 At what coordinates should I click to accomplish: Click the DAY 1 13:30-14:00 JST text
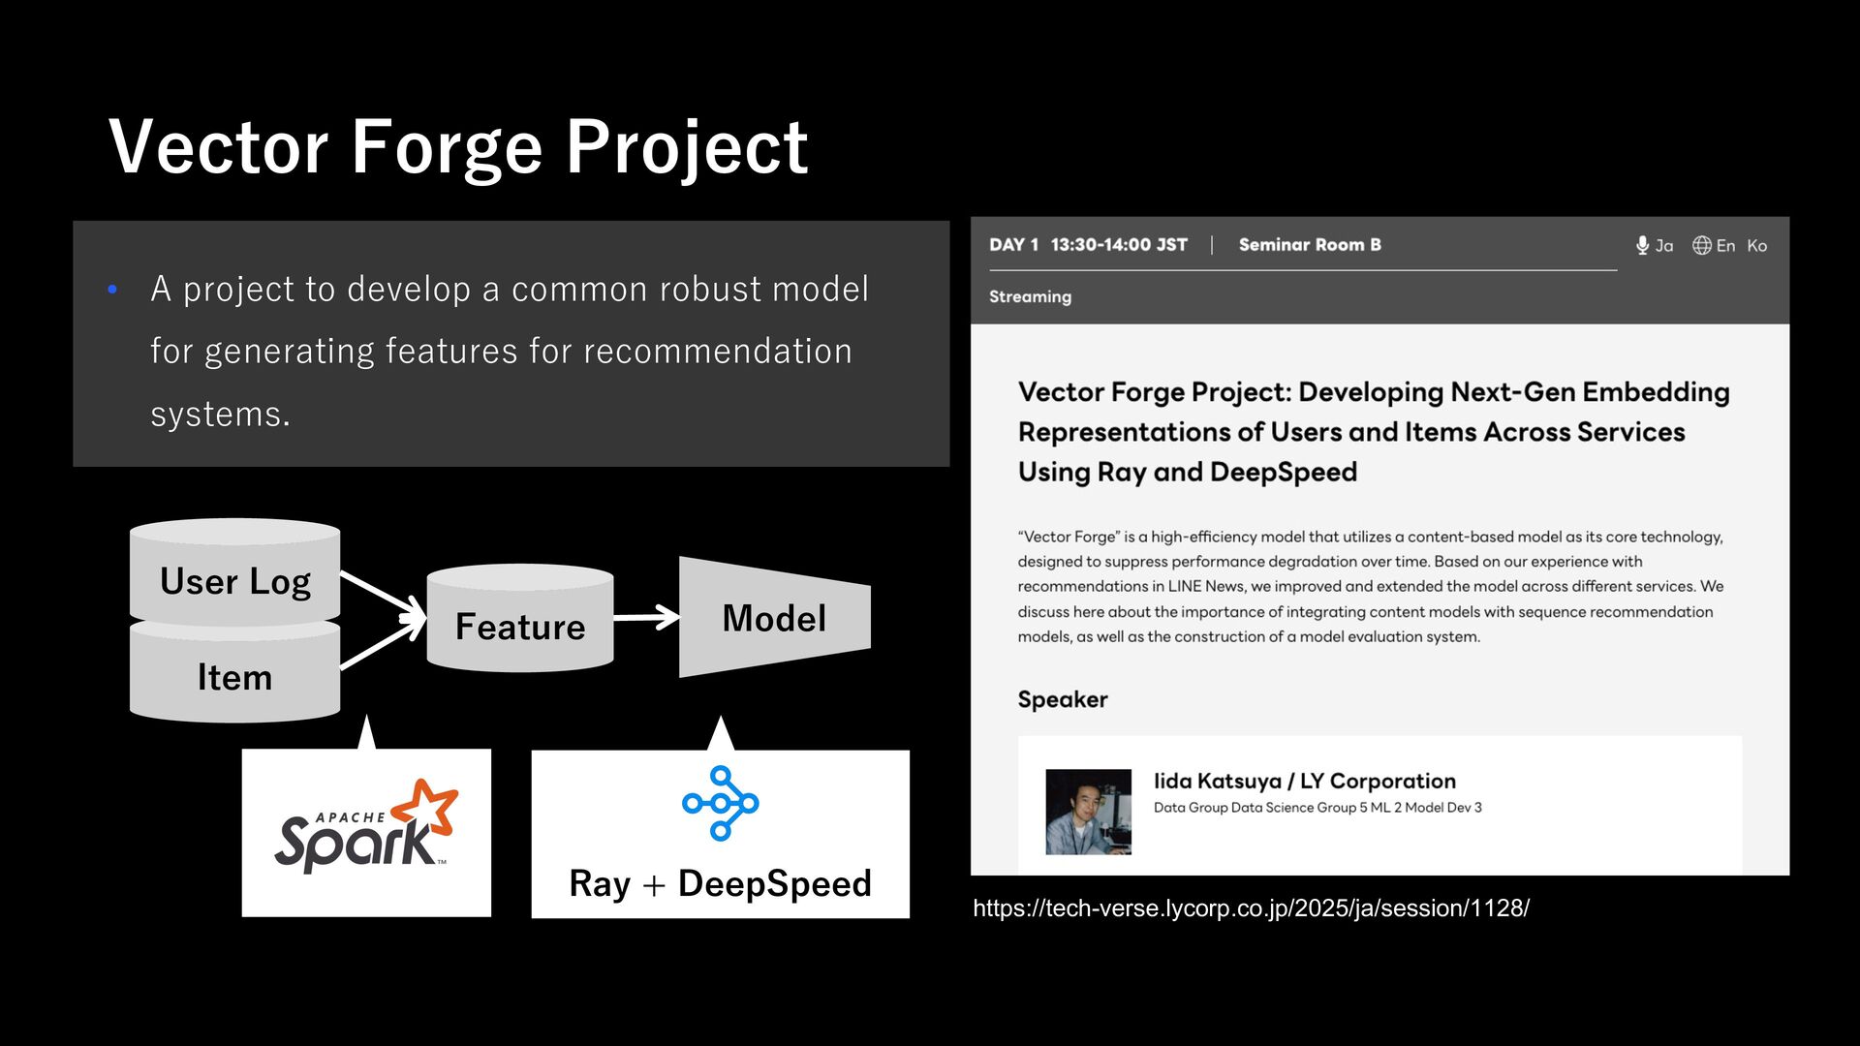click(1088, 245)
